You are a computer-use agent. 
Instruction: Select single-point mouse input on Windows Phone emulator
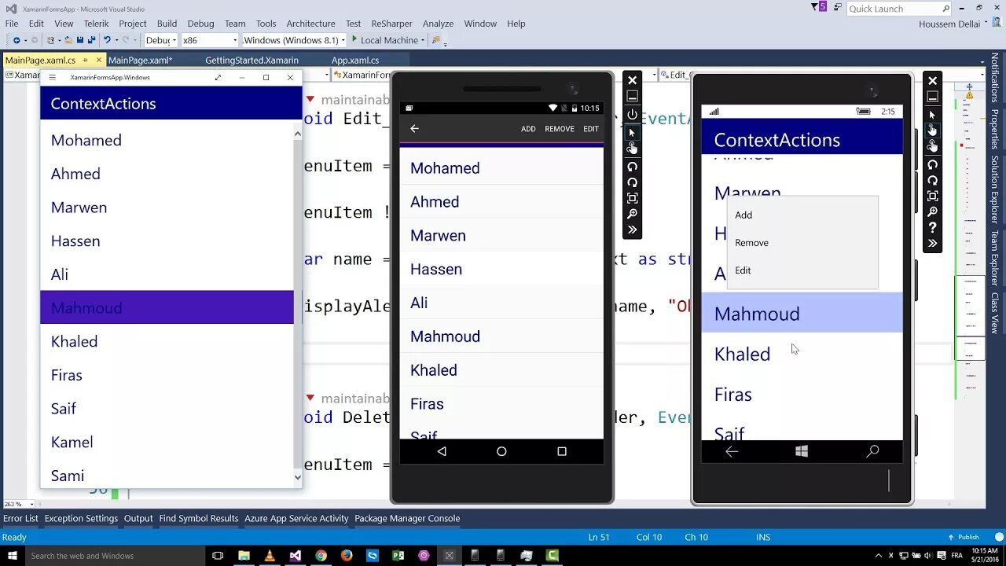click(x=932, y=115)
